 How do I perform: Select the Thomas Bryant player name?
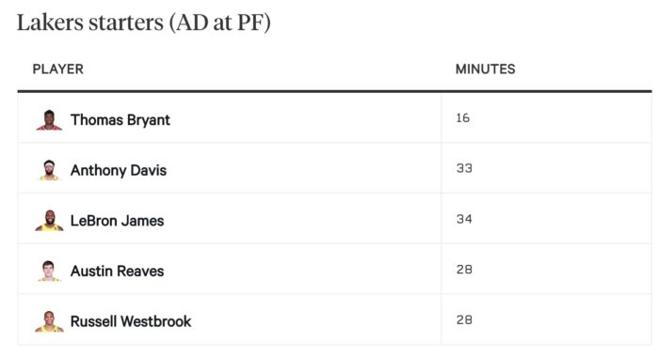click(x=121, y=120)
